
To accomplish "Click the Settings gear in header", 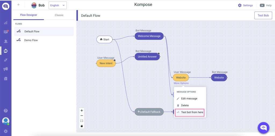I will (x=240, y=5).
